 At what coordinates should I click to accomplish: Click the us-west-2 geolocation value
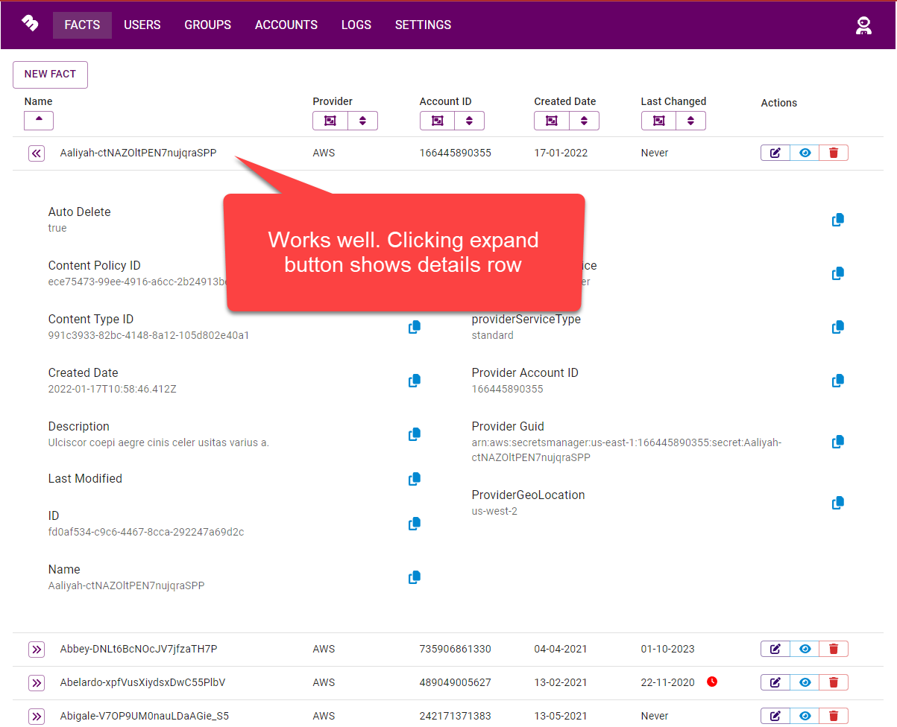click(494, 511)
